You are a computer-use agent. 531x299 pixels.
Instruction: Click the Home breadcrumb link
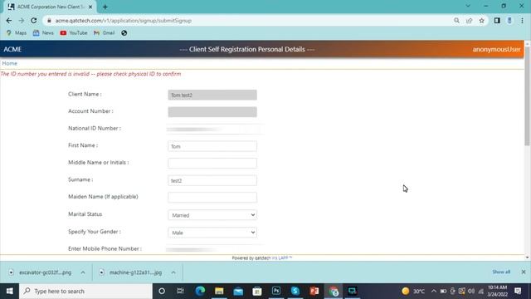9,63
